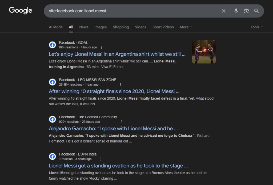
Task: Open three-dot menu for LEO MESSI FAN ZONE result
Action: [120, 85]
